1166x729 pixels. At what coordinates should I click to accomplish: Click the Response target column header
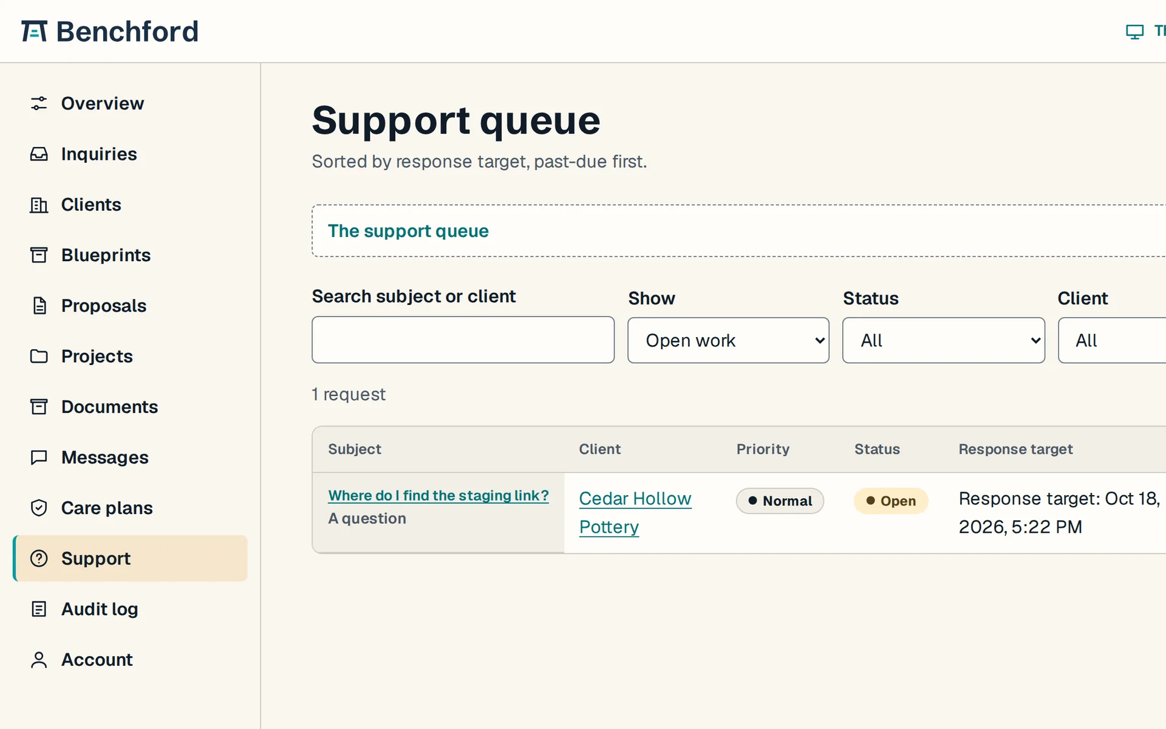1015,449
